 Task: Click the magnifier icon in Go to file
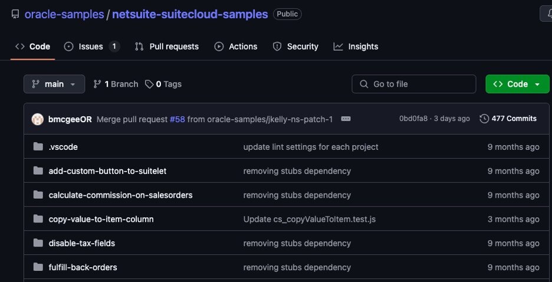point(364,84)
